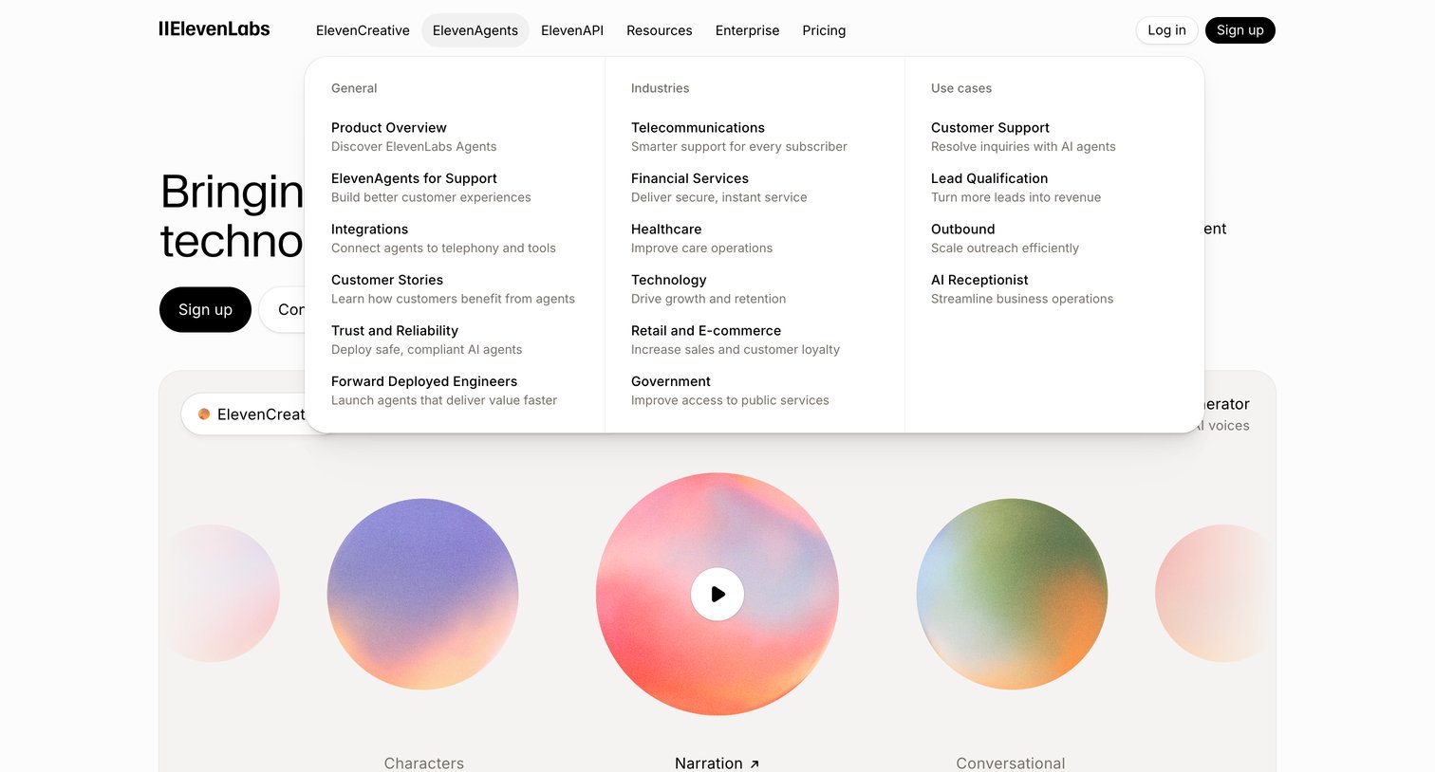Viewport: 1435px width, 772px height.
Task: Open the ElevenAPI menu
Action: (x=572, y=30)
